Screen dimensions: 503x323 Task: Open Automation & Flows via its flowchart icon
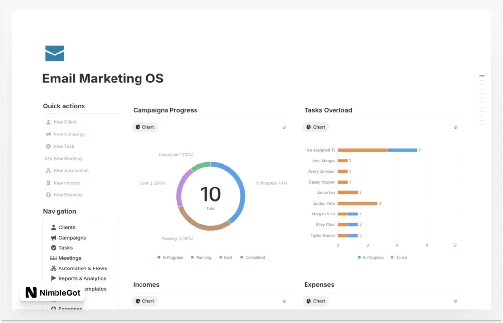click(x=53, y=268)
